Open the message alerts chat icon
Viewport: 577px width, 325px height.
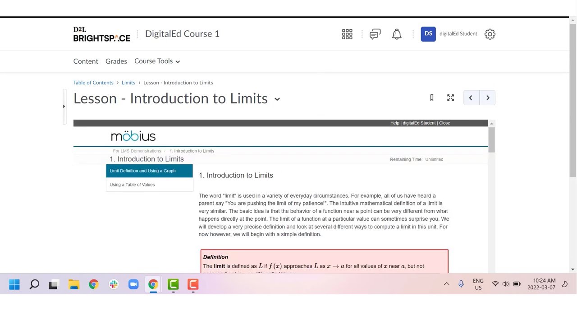click(375, 34)
